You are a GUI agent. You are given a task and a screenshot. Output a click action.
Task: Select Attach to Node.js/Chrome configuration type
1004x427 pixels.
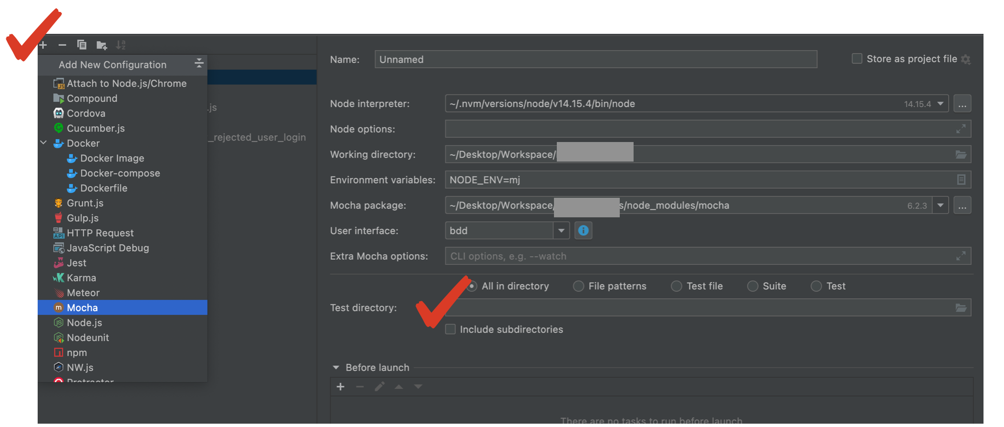tap(123, 83)
